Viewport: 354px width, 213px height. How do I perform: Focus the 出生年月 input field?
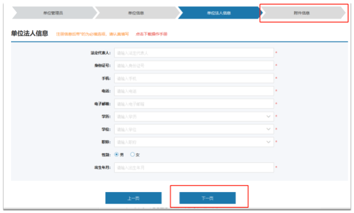[194, 167]
